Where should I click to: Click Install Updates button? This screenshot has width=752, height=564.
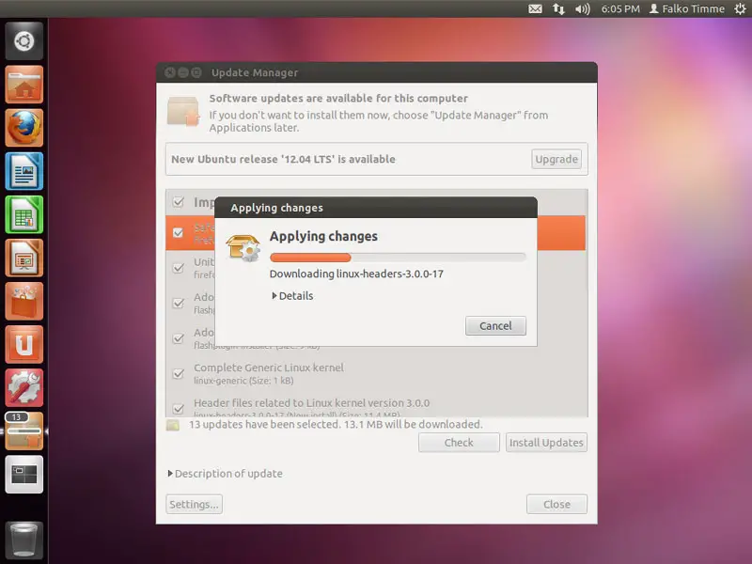(546, 442)
